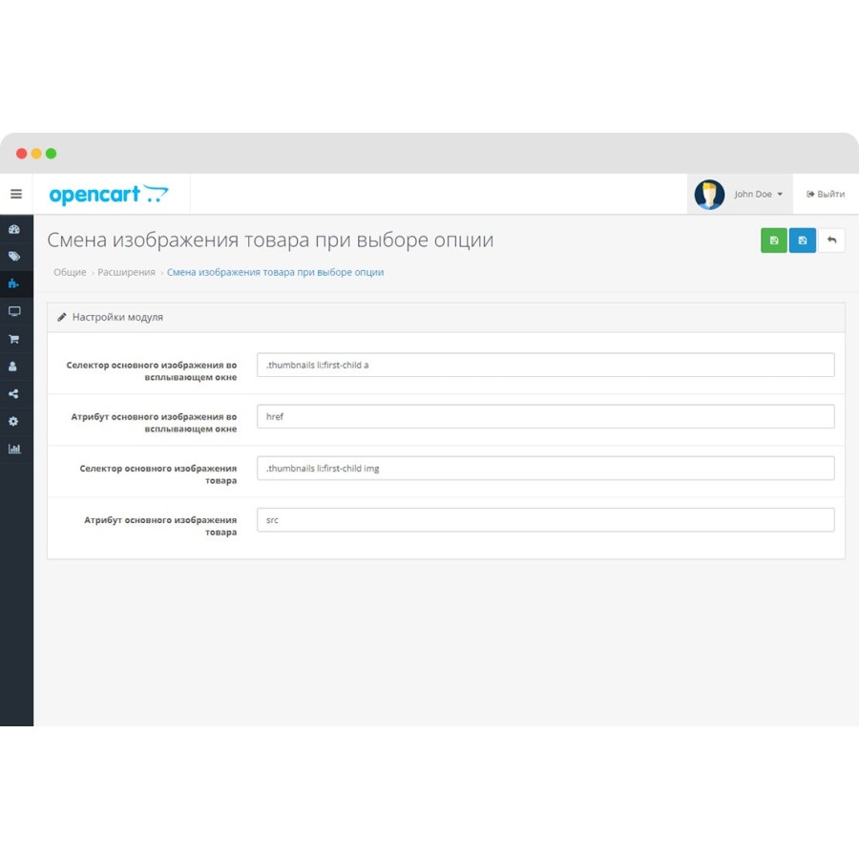The image size is (859, 859).
Task: Focus the popup main image selector field
Action: click(x=546, y=365)
